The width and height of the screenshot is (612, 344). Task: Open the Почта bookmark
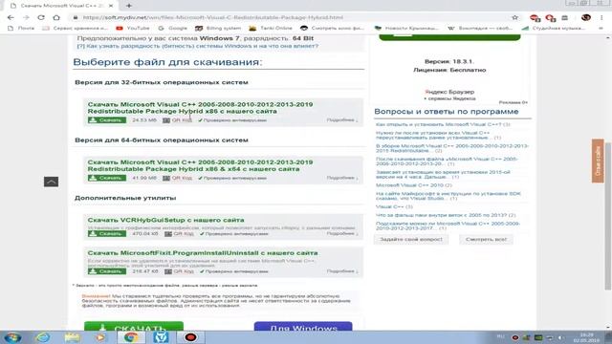[x=21, y=28]
